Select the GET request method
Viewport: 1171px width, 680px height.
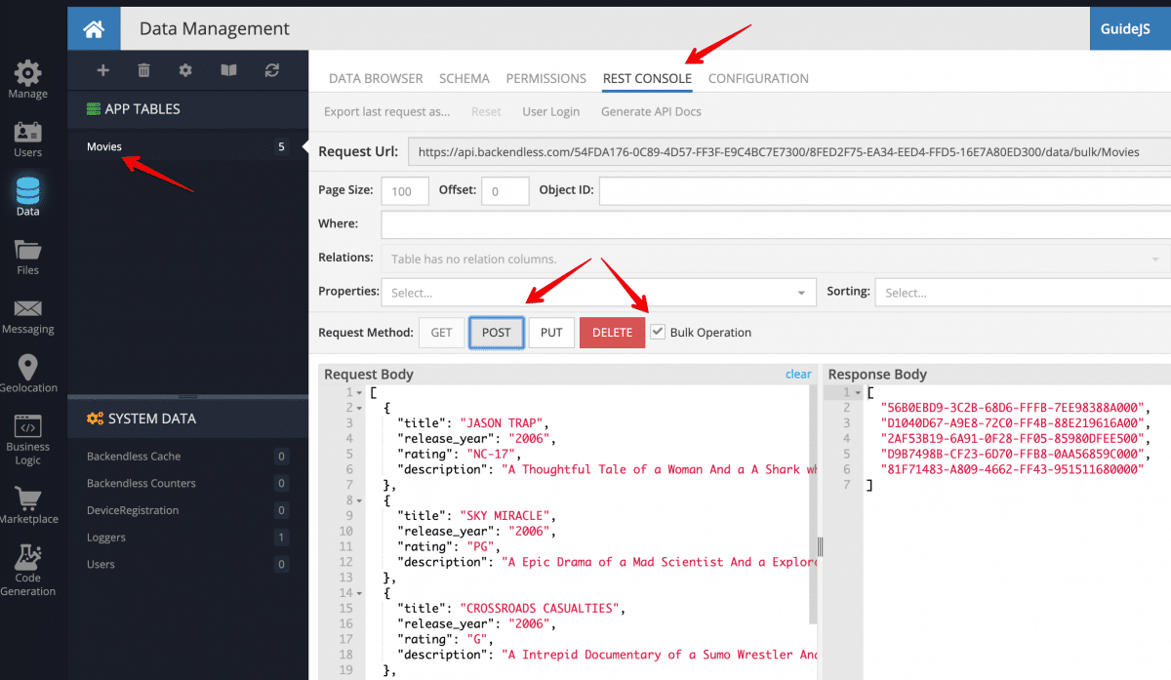tap(441, 332)
